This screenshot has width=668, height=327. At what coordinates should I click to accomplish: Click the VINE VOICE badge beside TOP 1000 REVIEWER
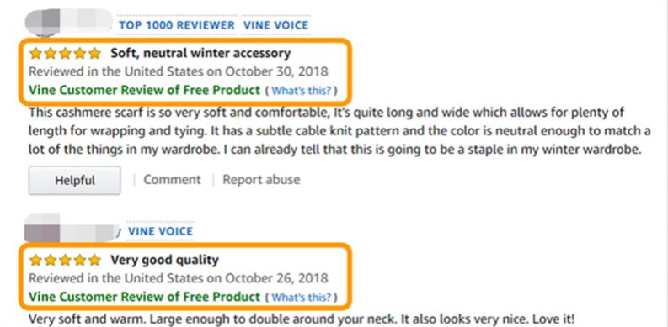click(276, 25)
